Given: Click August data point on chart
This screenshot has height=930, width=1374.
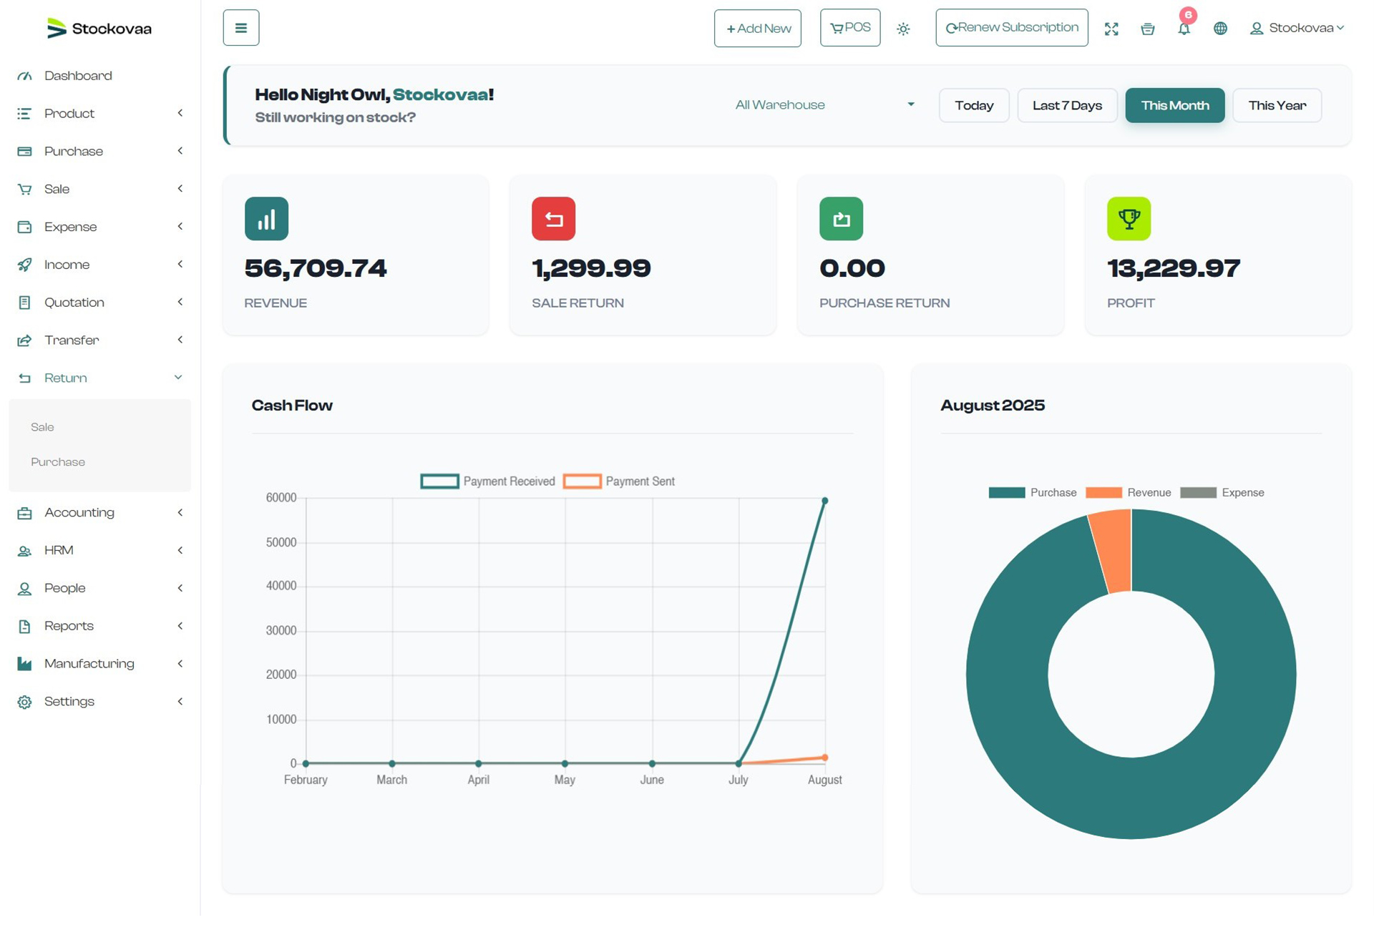Looking at the screenshot, I should 824,501.
